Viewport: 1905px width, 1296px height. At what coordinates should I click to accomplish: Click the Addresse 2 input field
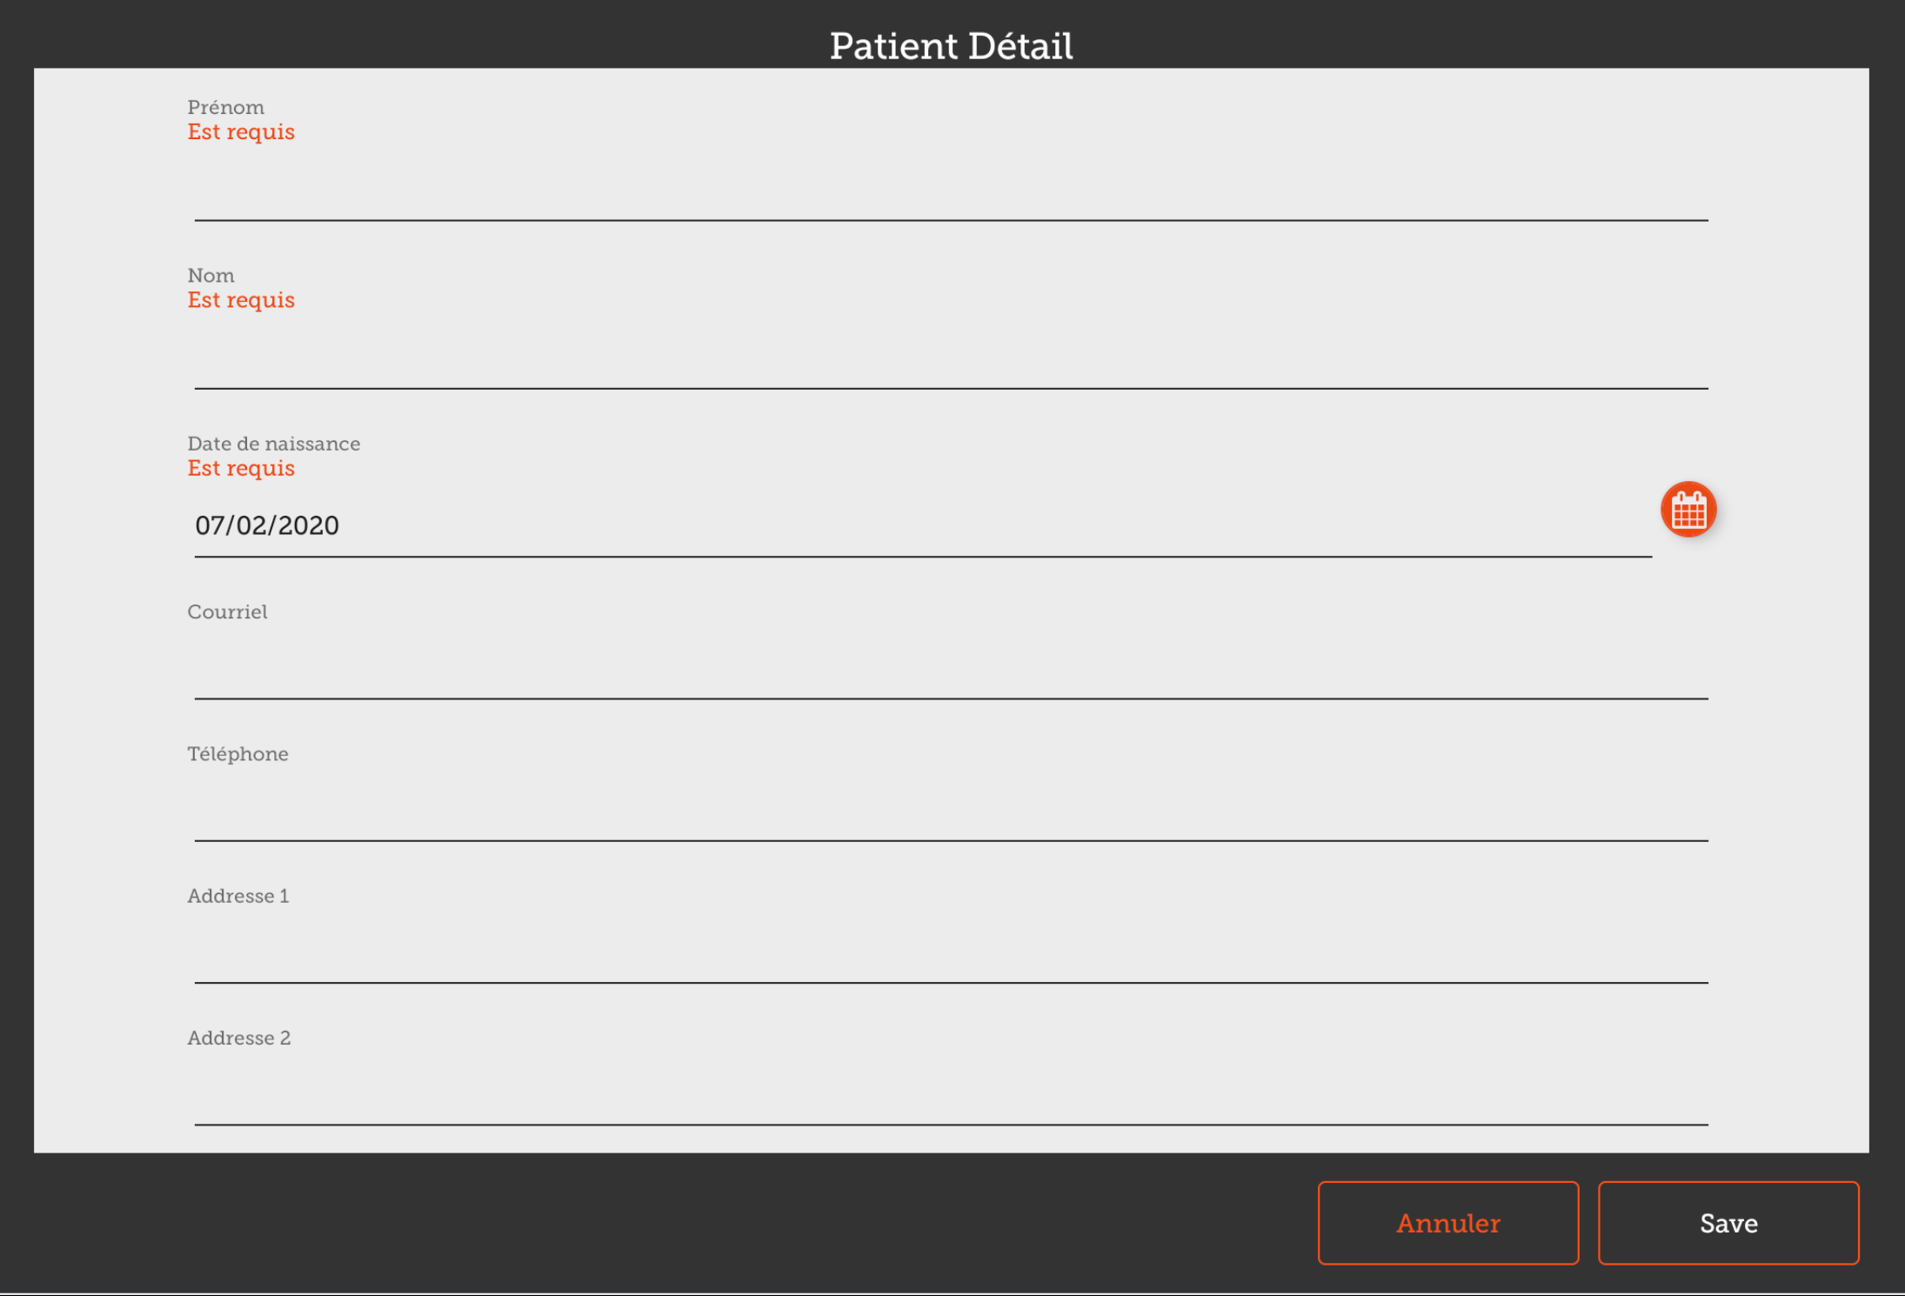(x=950, y=1098)
